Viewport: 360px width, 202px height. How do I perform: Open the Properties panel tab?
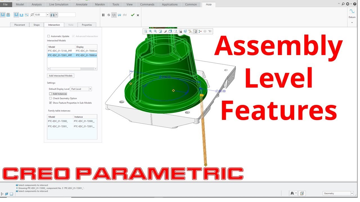[x=87, y=25]
